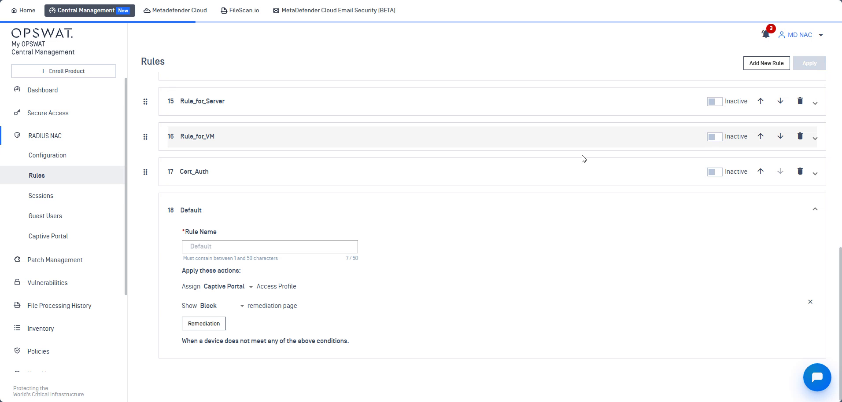Open File Processing History in sidebar
Screen dimensions: 842x402
click(x=59, y=306)
